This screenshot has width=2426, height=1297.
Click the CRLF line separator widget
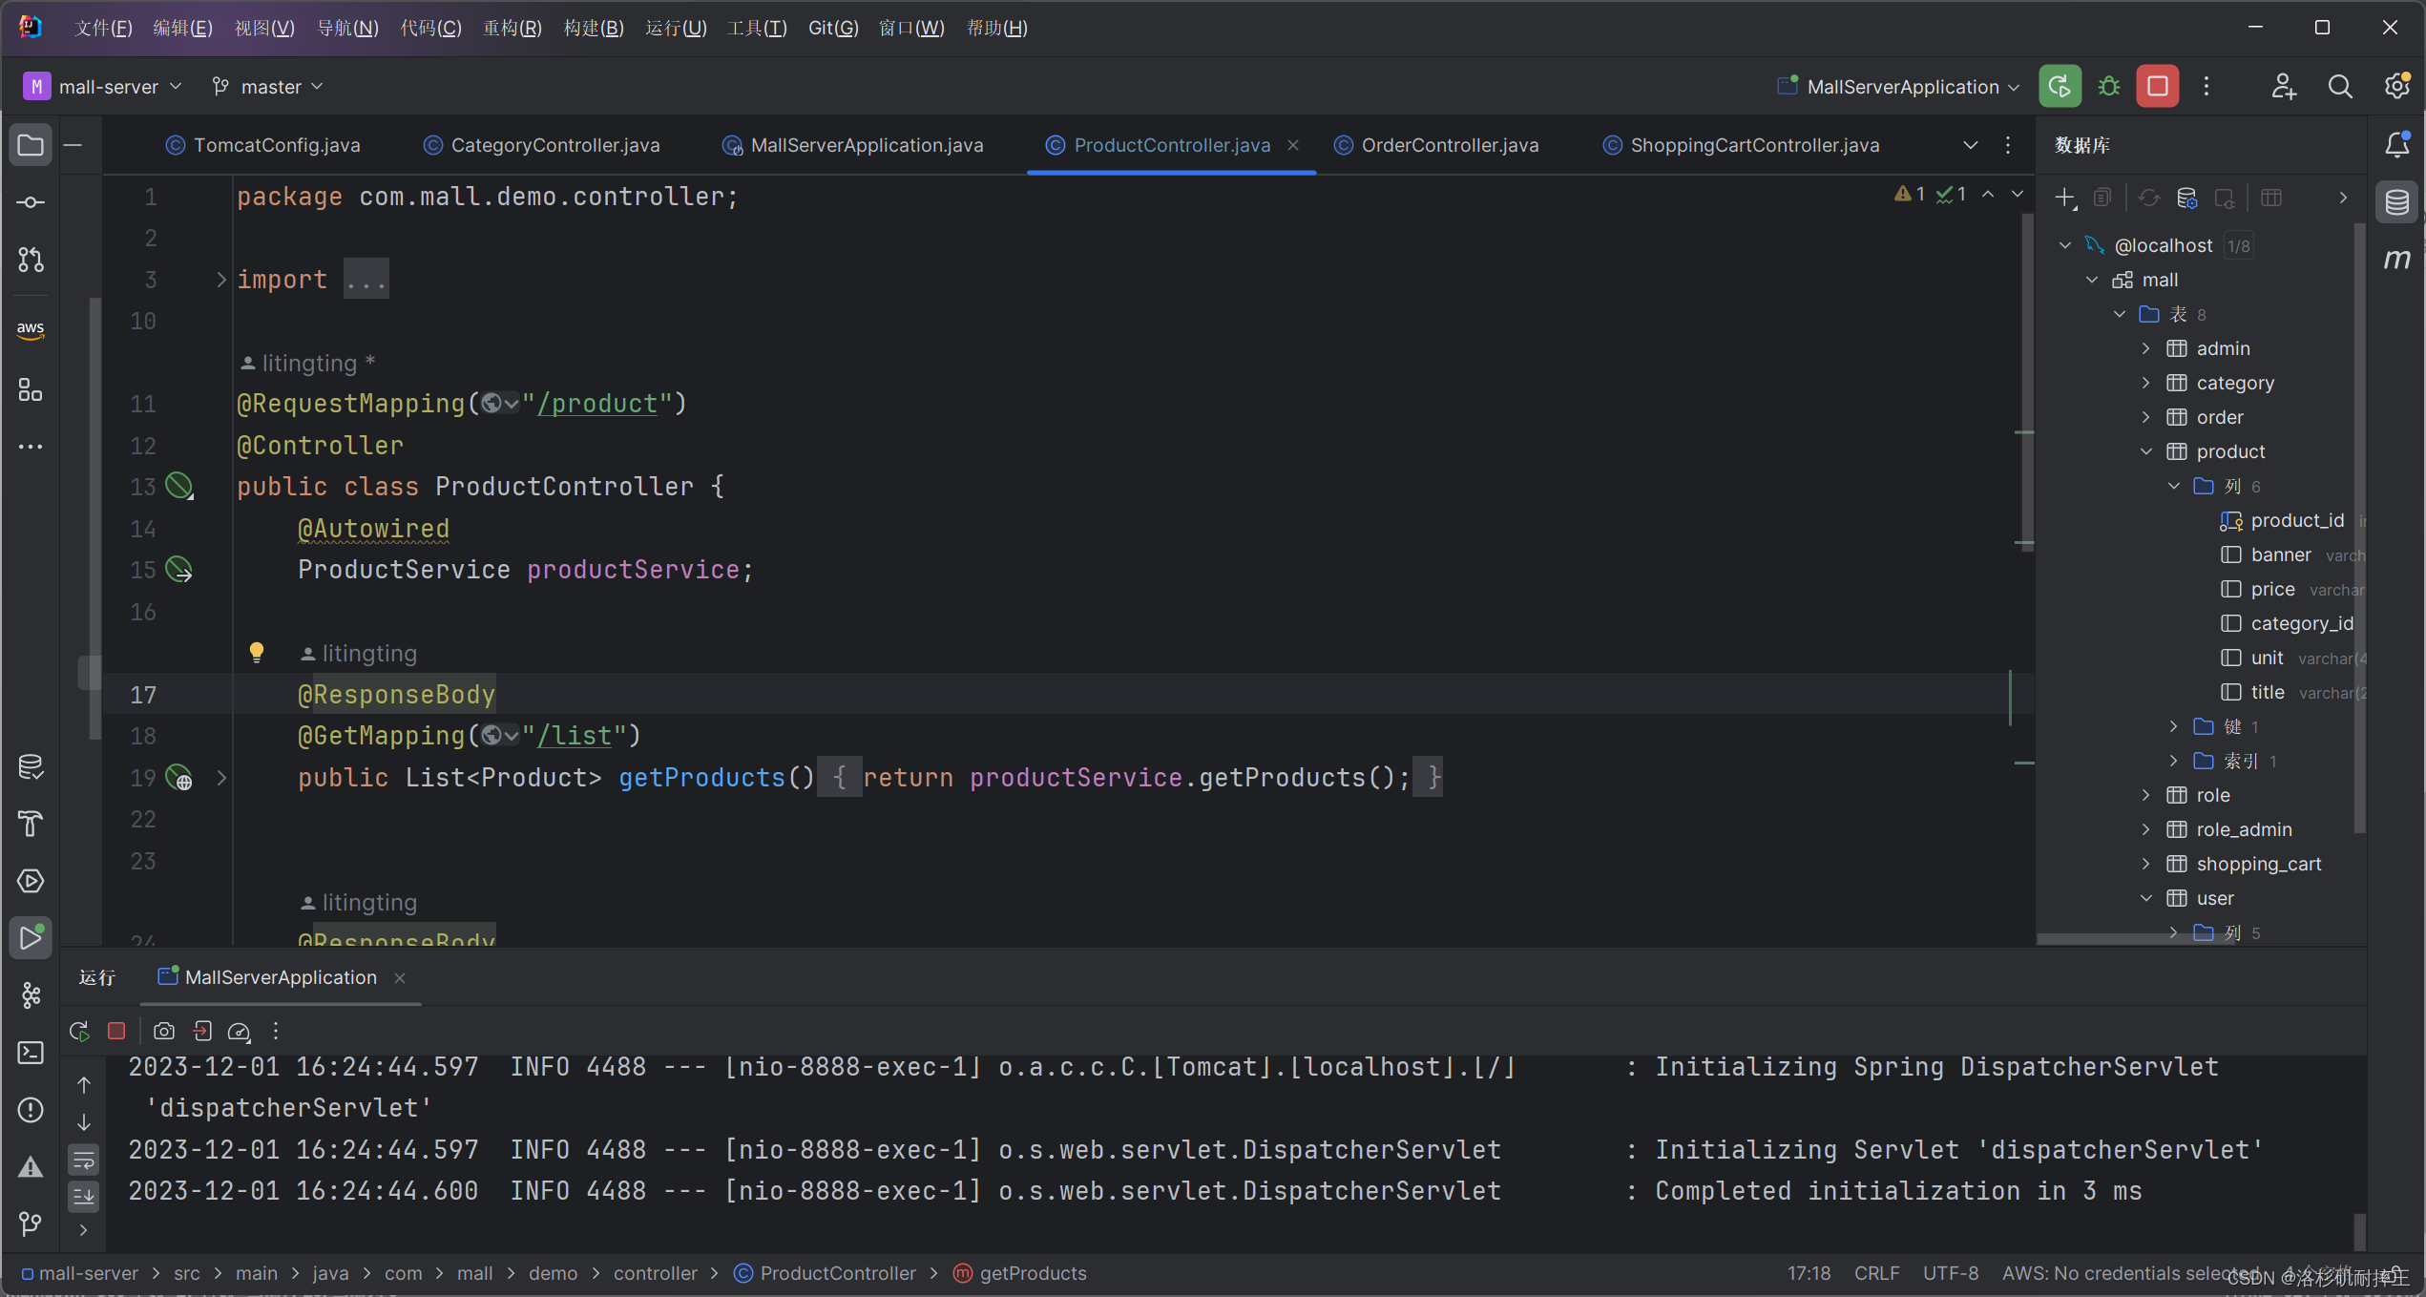pyautogui.click(x=1876, y=1273)
